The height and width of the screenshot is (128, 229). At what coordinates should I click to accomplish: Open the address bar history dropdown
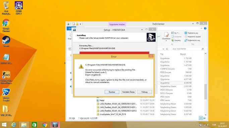tap(163, 49)
